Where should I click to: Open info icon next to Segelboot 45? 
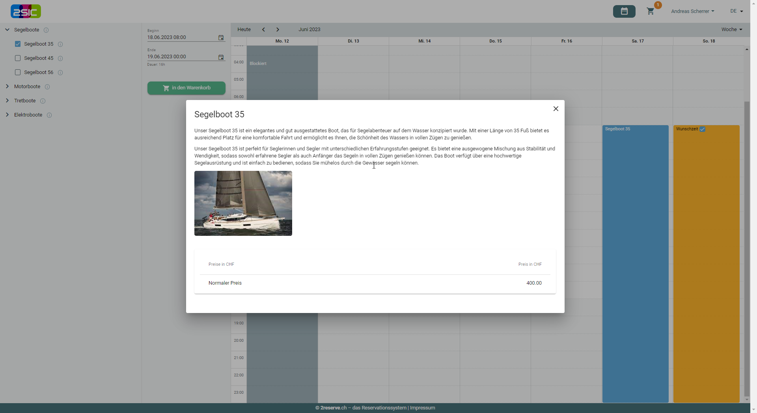pos(60,58)
